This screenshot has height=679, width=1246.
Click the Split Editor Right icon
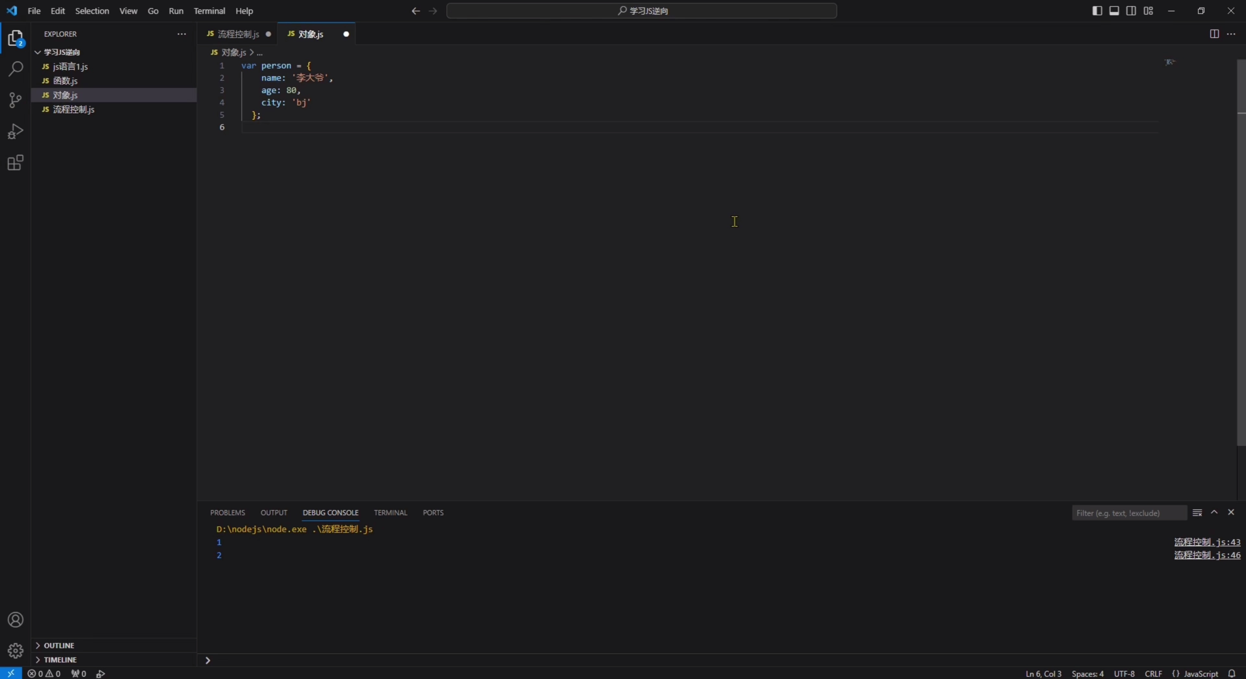point(1214,34)
